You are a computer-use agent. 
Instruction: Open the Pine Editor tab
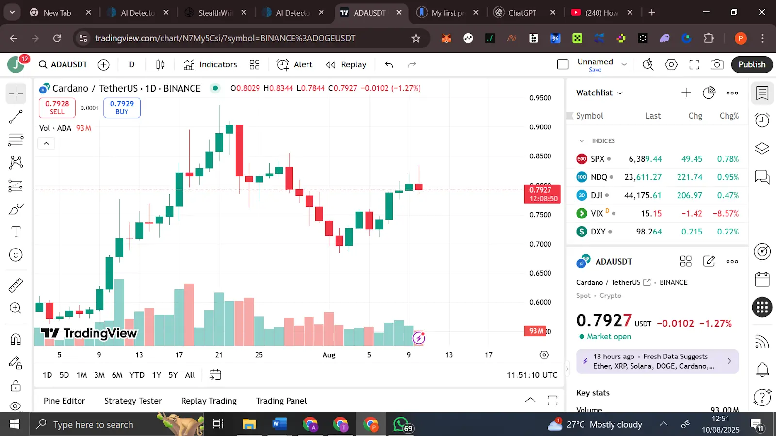click(x=64, y=401)
